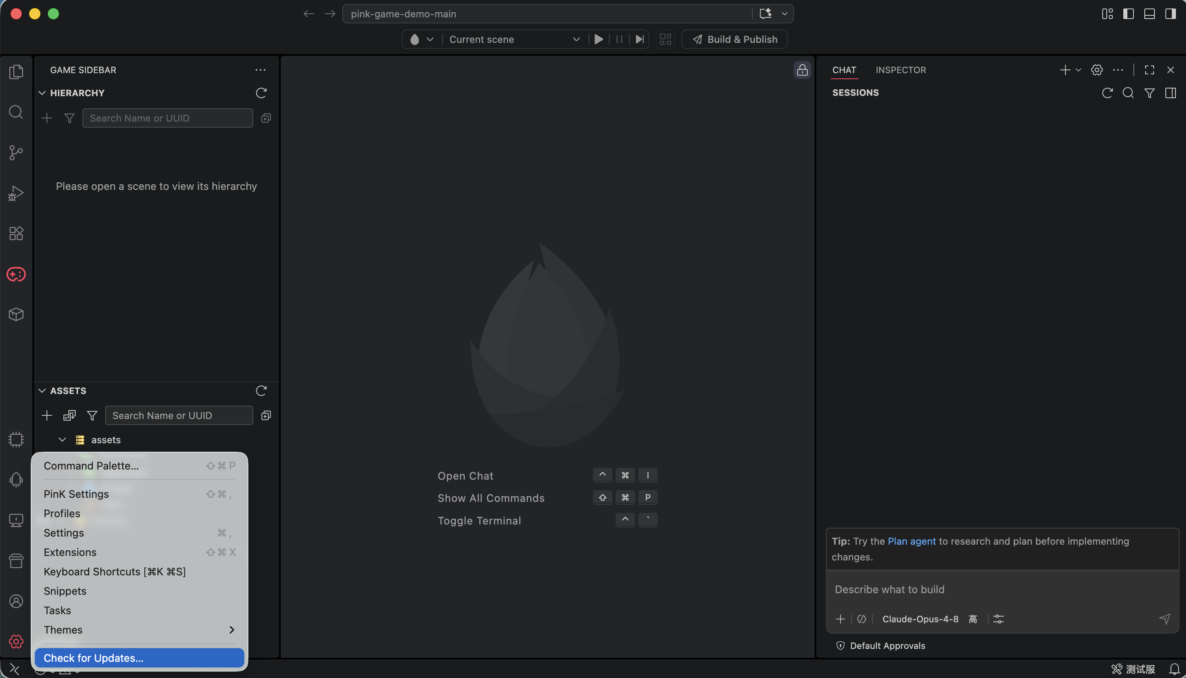Viewport: 1186px width, 678px height.
Task: Open dropdown next to title bar chat icon
Action: pyautogui.click(x=785, y=13)
